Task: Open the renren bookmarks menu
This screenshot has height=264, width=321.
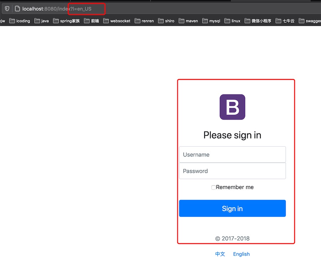Action: click(x=144, y=21)
